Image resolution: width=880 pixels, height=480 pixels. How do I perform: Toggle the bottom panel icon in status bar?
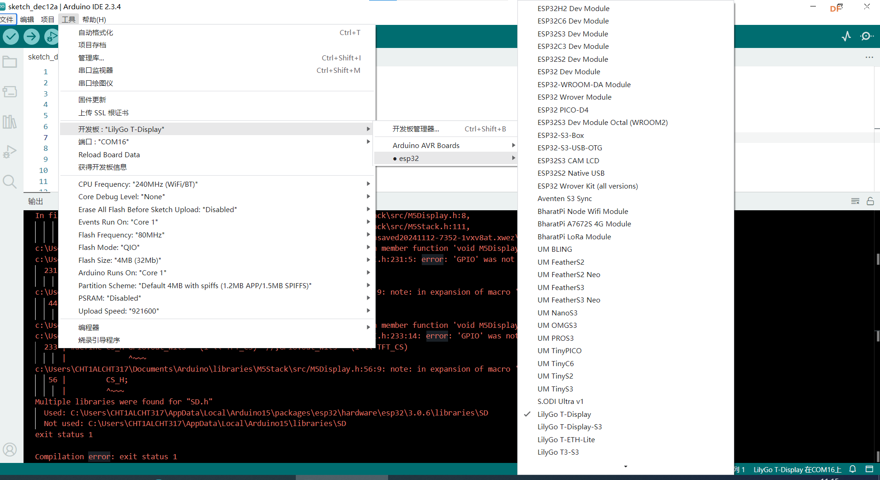[869, 469]
